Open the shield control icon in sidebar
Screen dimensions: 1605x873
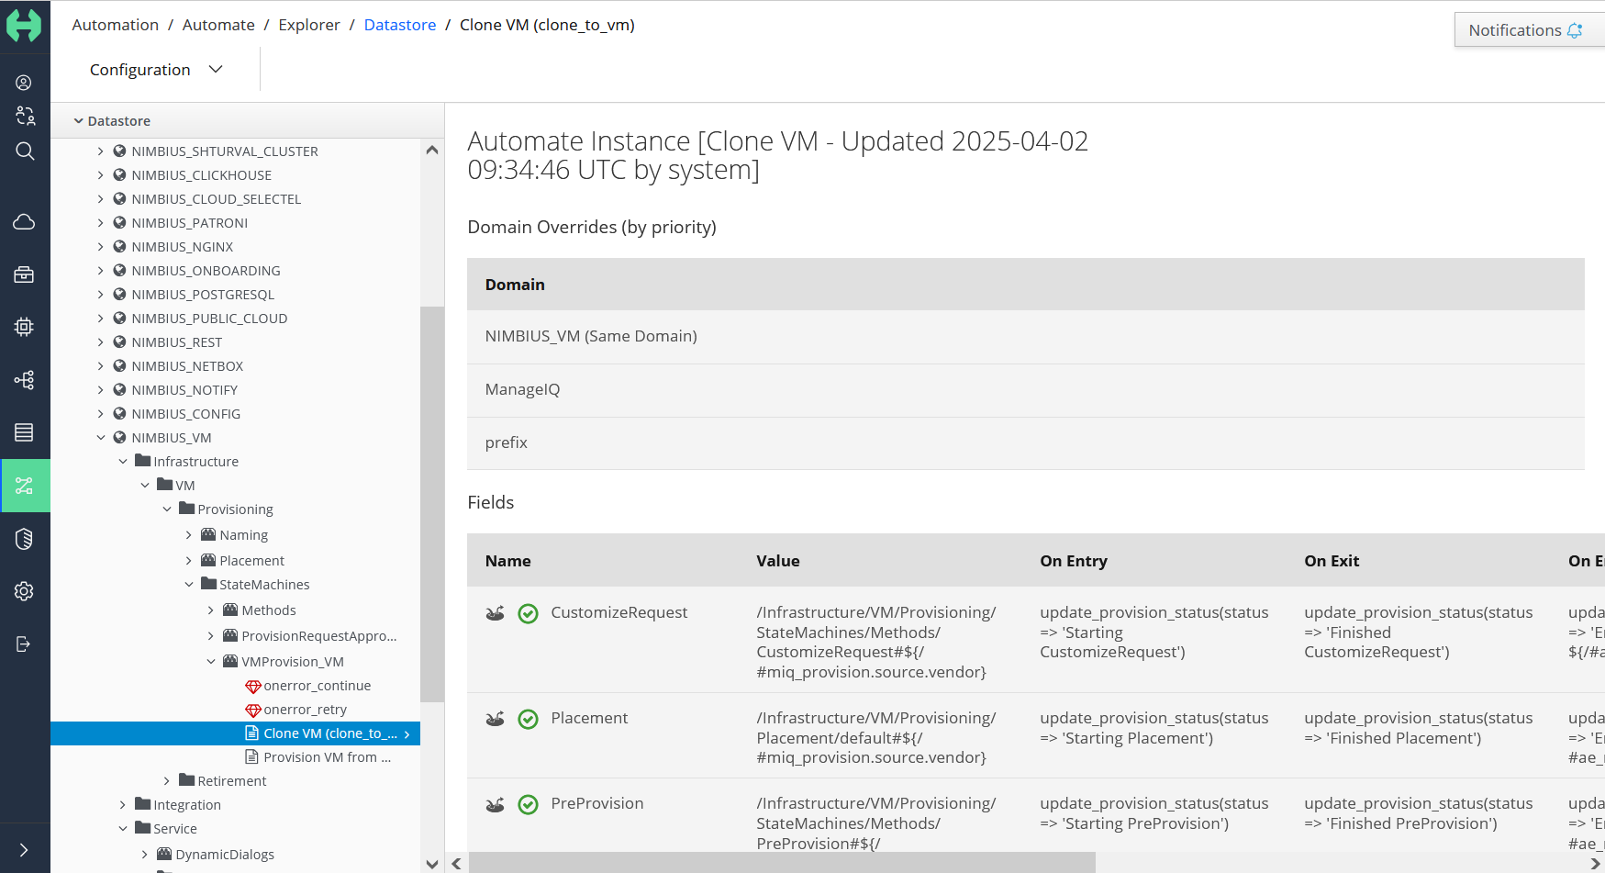coord(24,539)
